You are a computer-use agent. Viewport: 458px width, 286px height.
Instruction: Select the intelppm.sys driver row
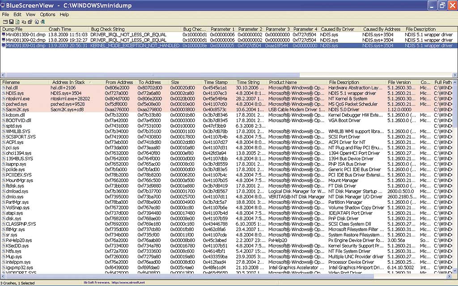pyautogui.click(x=226, y=262)
